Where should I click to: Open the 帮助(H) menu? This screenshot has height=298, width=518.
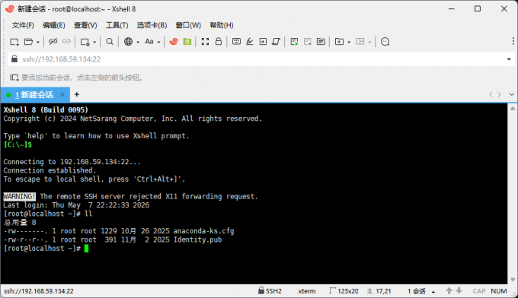tap(222, 25)
